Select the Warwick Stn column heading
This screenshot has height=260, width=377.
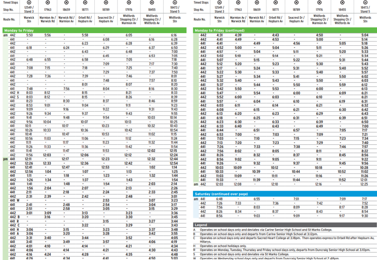(29, 18)
